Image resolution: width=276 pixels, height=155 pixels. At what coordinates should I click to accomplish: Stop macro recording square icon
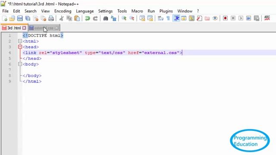coord(233,18)
